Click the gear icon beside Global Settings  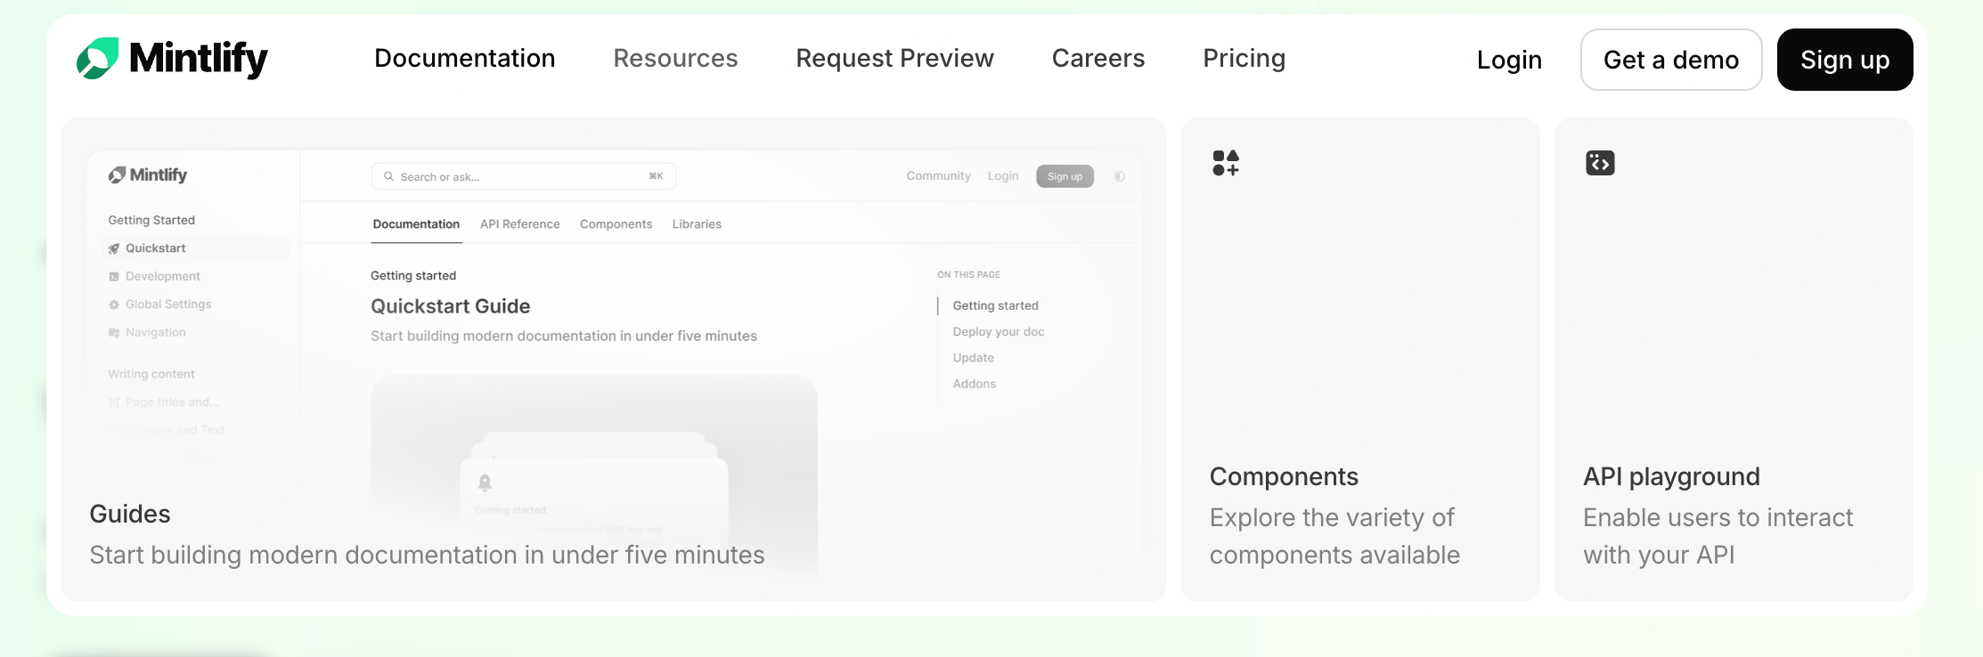point(114,304)
